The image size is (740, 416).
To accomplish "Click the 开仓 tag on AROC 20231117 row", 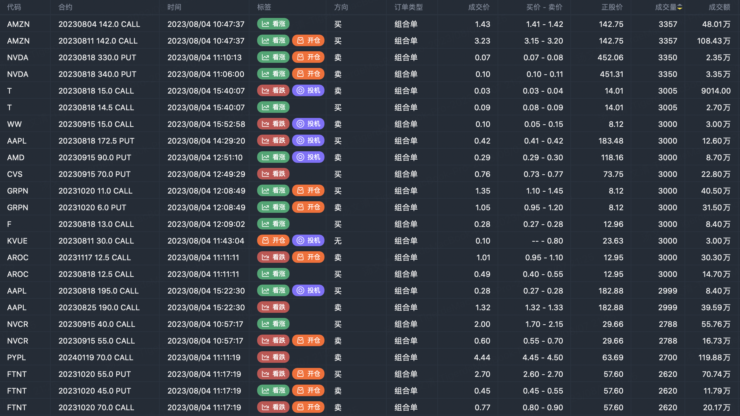I will [308, 257].
